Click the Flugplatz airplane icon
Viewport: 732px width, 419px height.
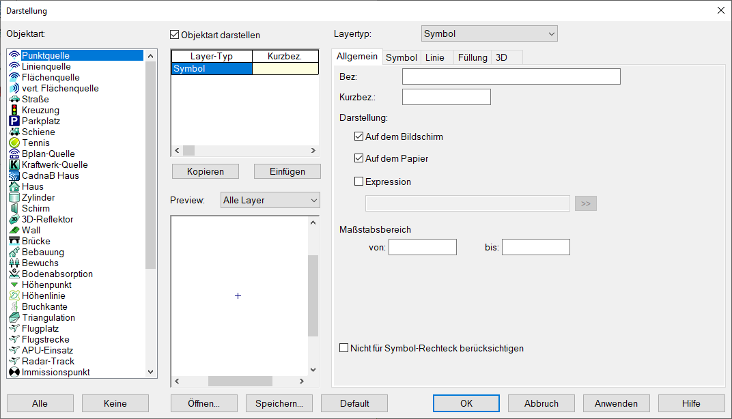(14, 328)
